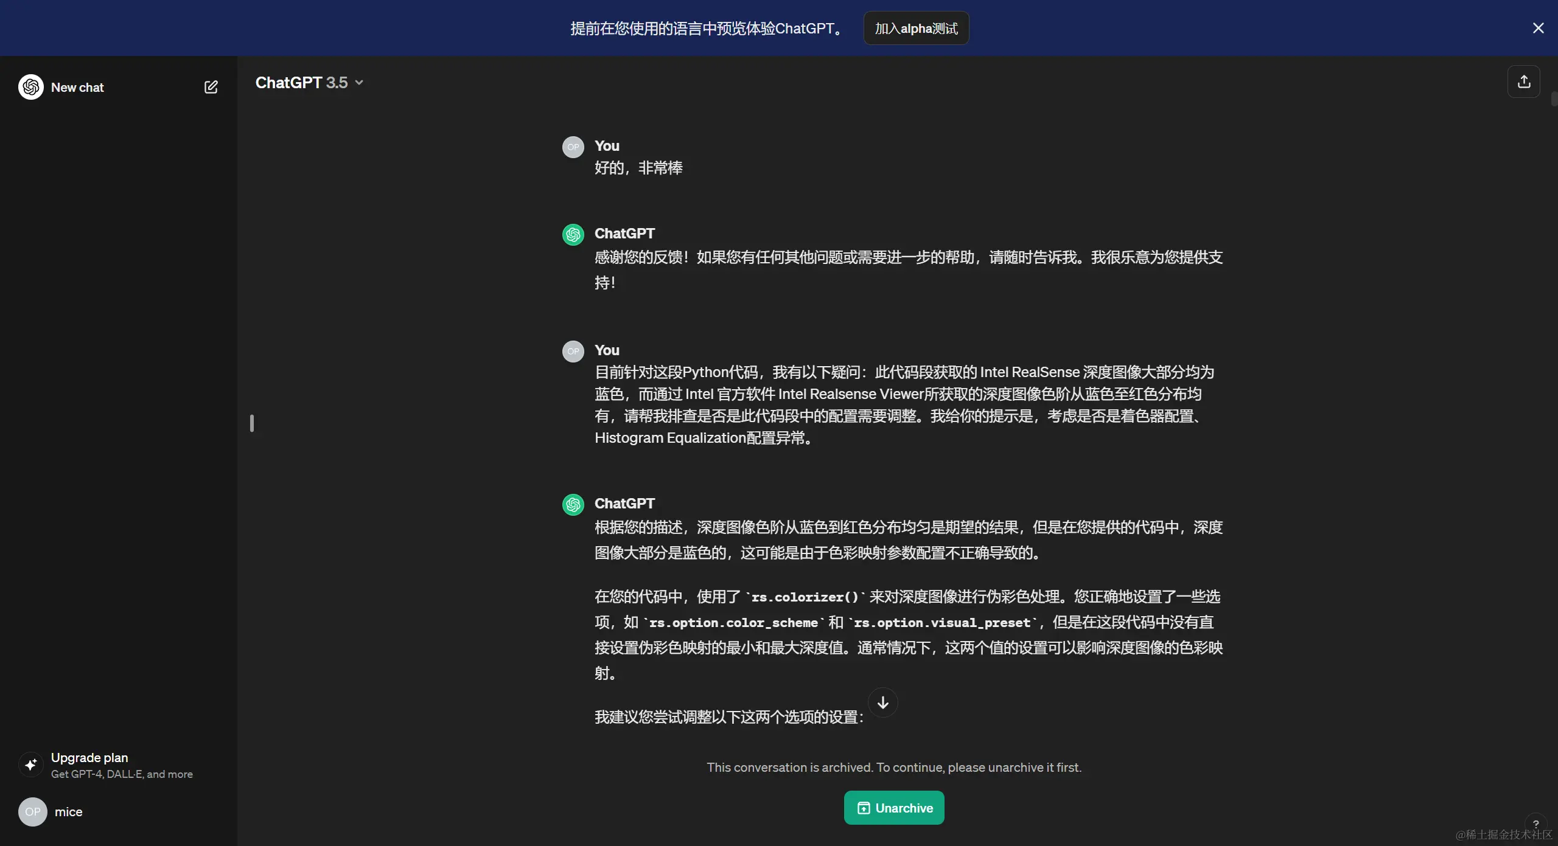The image size is (1558, 846).
Task: Collapse sidebar using the vertical handle
Action: [x=252, y=423]
